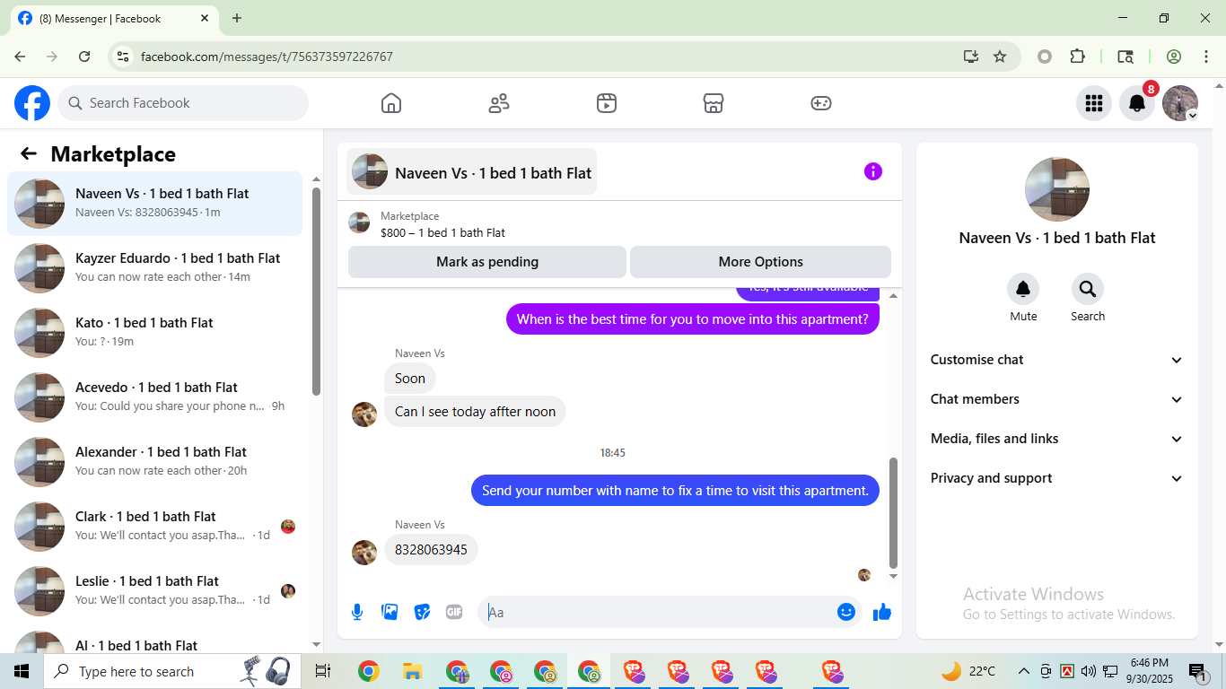Open notifications bell with 8 badge
Screen dimensions: 1226x689
(1137, 103)
